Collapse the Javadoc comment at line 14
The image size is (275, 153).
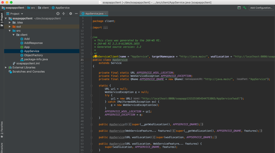click(x=91, y=37)
